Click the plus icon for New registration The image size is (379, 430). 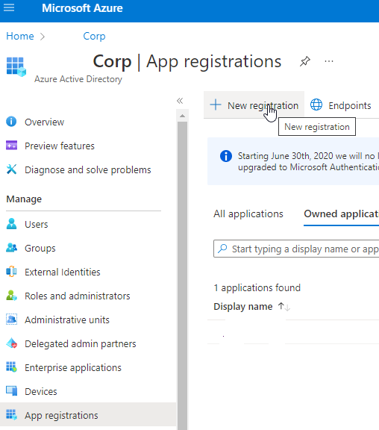coord(216,105)
